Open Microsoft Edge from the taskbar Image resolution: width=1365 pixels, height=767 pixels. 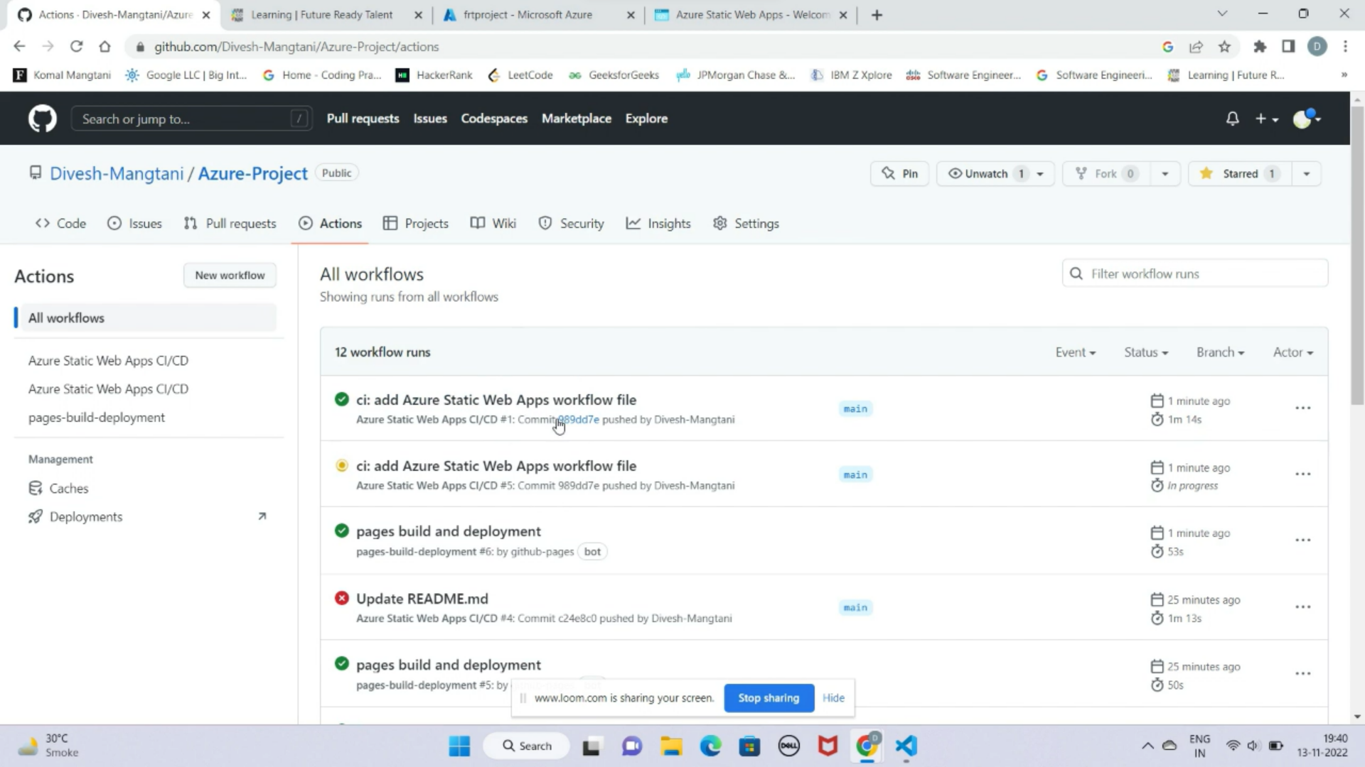click(711, 746)
